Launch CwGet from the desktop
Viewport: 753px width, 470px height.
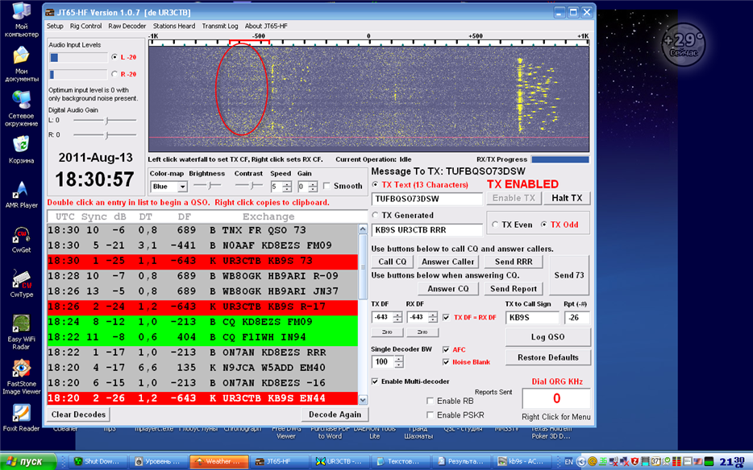[22, 235]
